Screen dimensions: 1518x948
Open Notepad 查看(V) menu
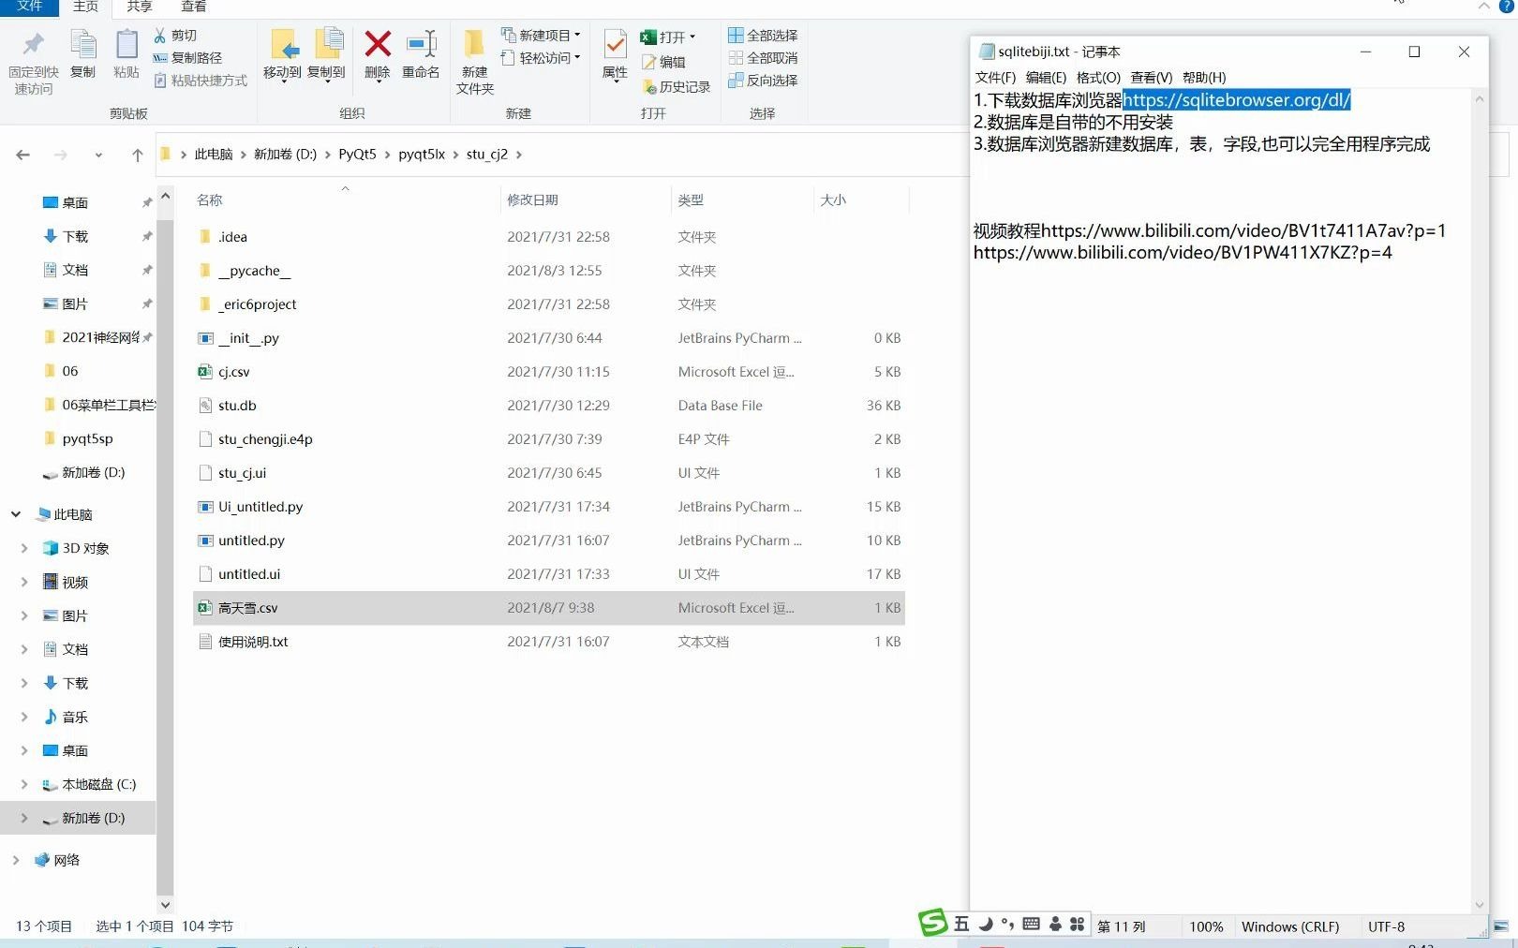coord(1151,78)
